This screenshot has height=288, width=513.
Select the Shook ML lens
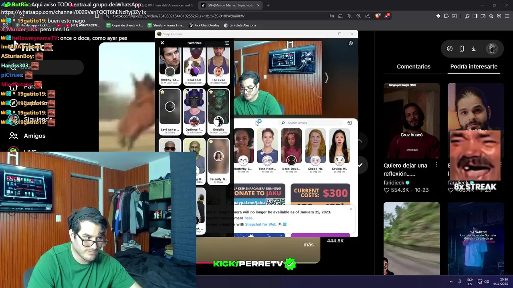click(x=315, y=151)
